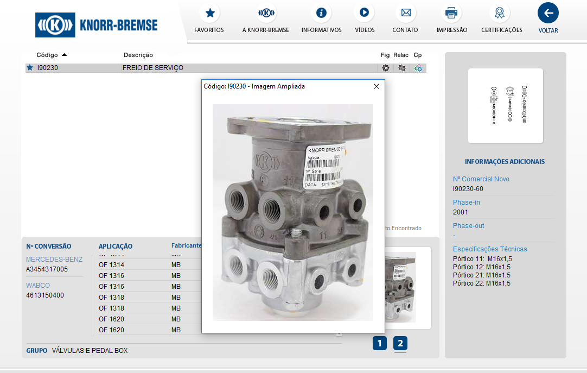Open the Informativos info icon
The image size is (587, 373).
click(321, 13)
